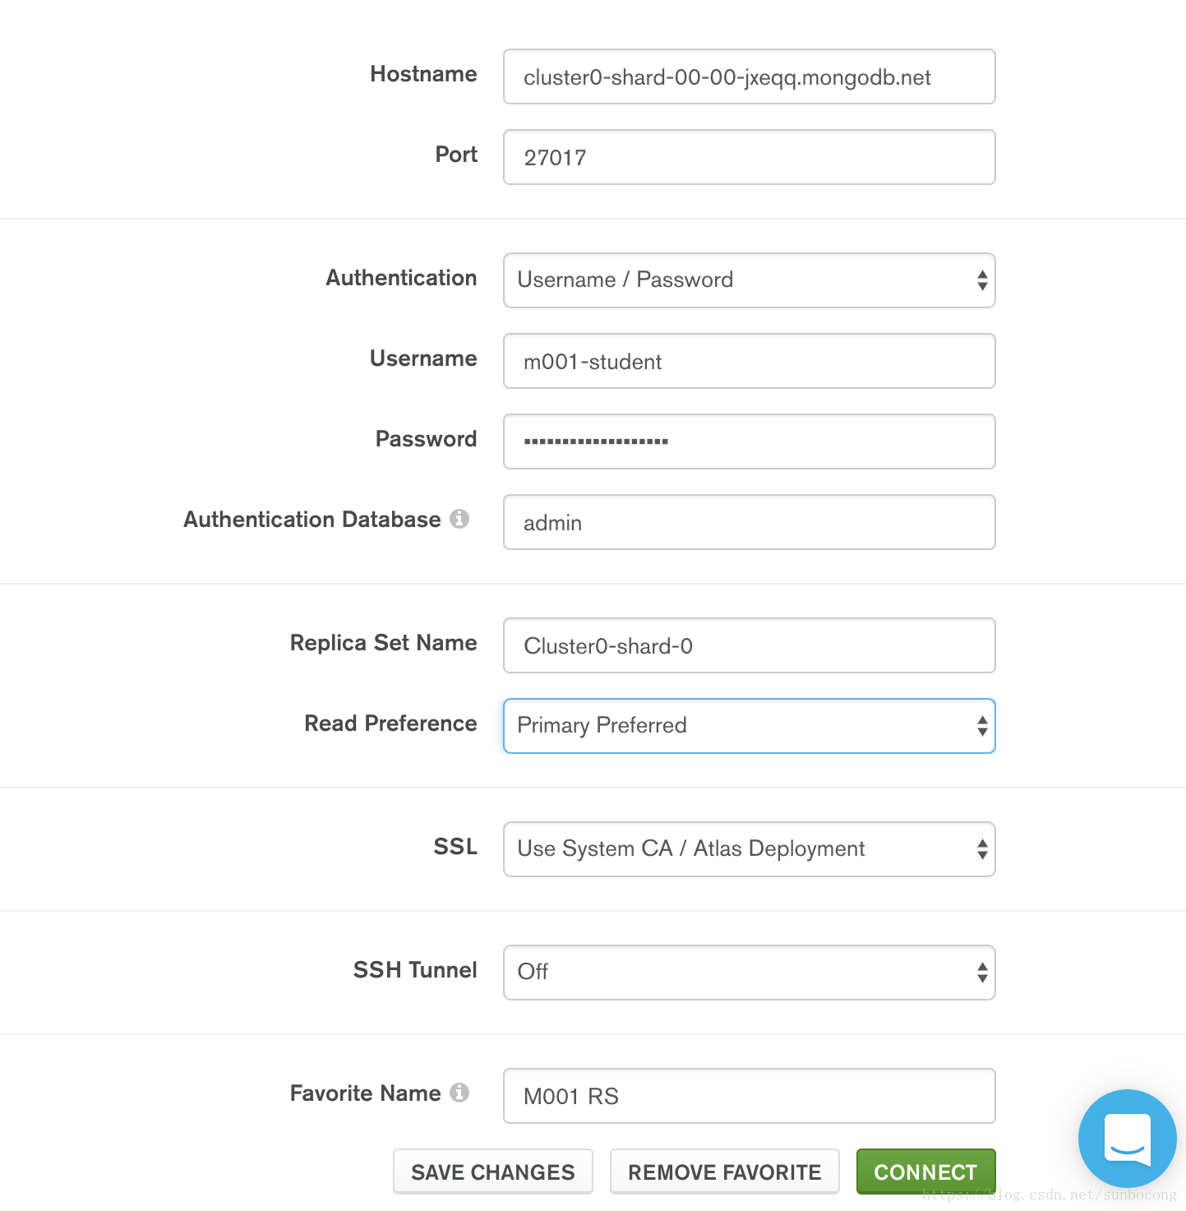This screenshot has height=1211, width=1186.
Task: Focus the Hostname input field
Action: click(749, 76)
